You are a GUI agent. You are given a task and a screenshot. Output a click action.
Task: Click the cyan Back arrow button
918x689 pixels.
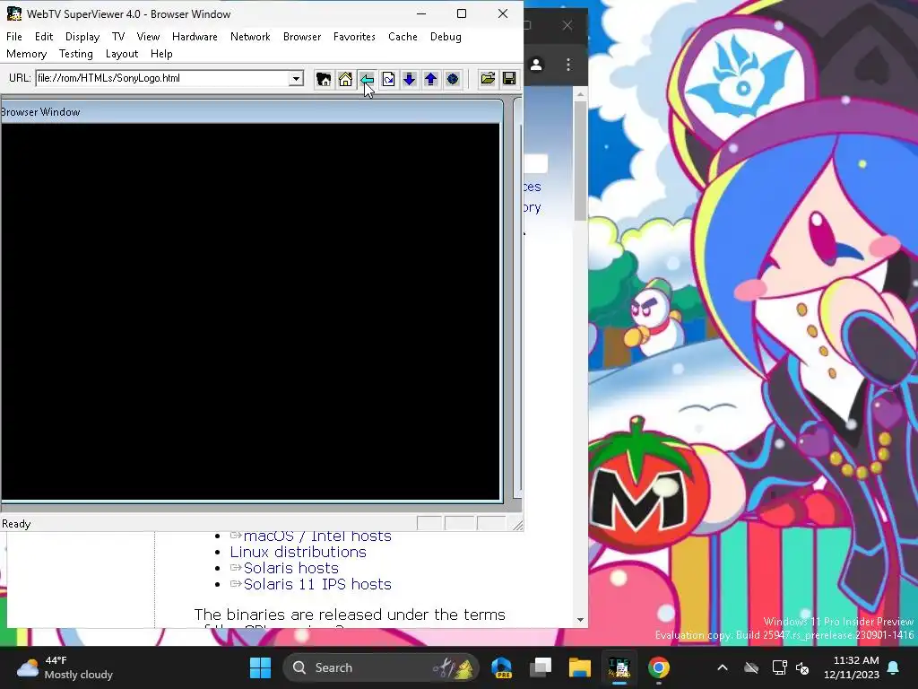[367, 79]
